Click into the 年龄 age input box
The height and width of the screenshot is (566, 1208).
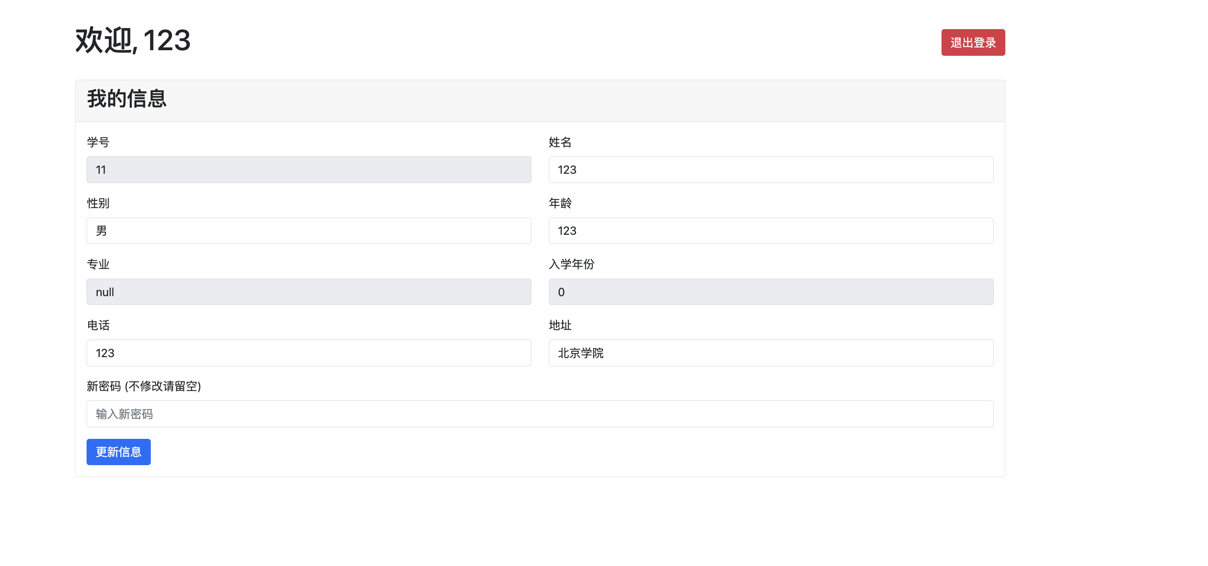tap(770, 230)
